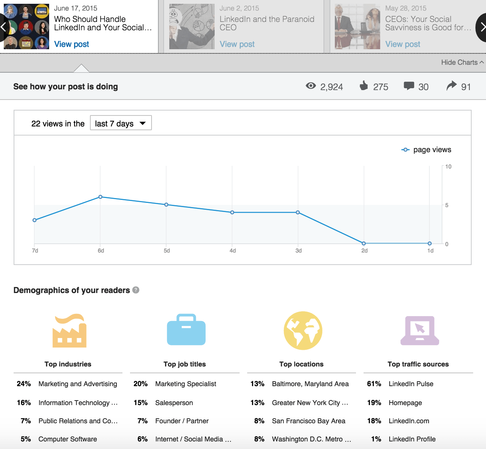Click the Top industries factory icon

[70, 331]
